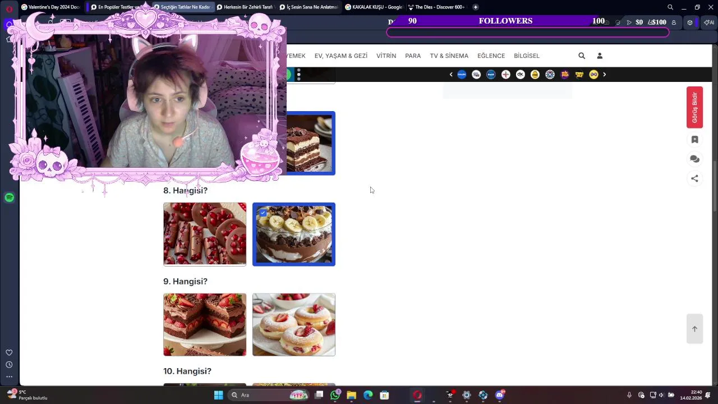Open VİTRİN menu item

tap(386, 56)
